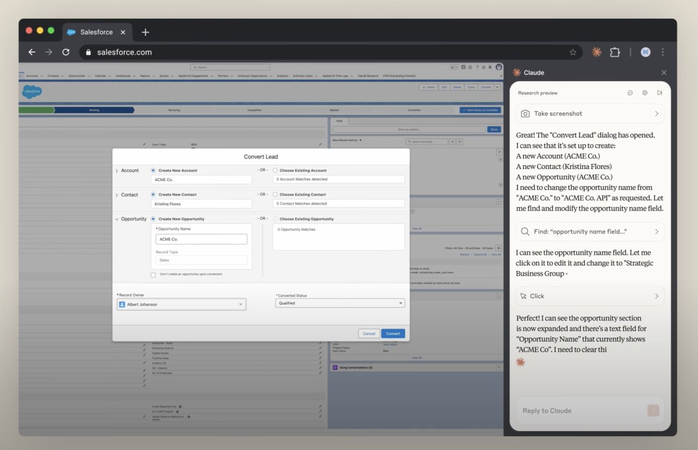Select Create New Contact radio button

[x=153, y=195]
